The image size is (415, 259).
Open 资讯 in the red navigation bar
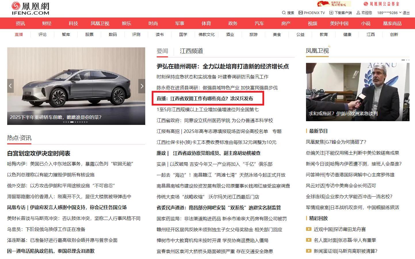point(20,23)
